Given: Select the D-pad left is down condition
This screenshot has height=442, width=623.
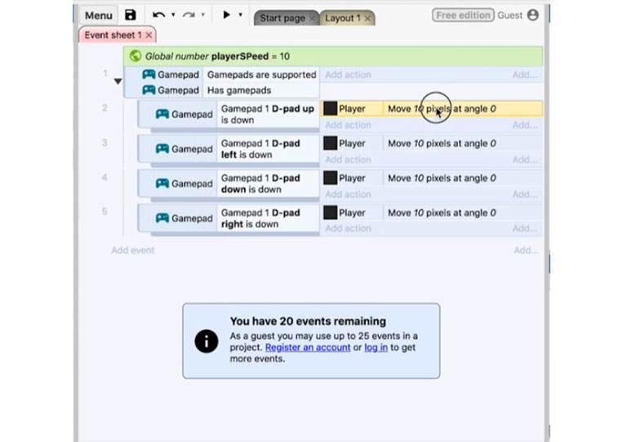Looking at the screenshot, I should pos(268,149).
